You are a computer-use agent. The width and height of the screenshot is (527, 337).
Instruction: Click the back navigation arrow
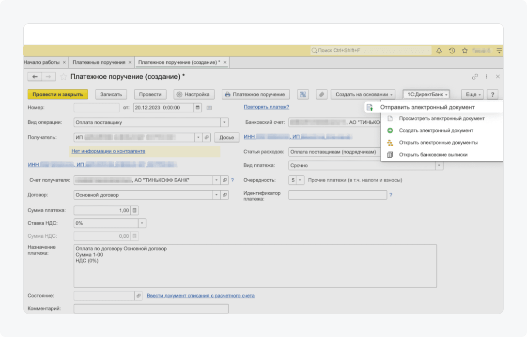35,77
